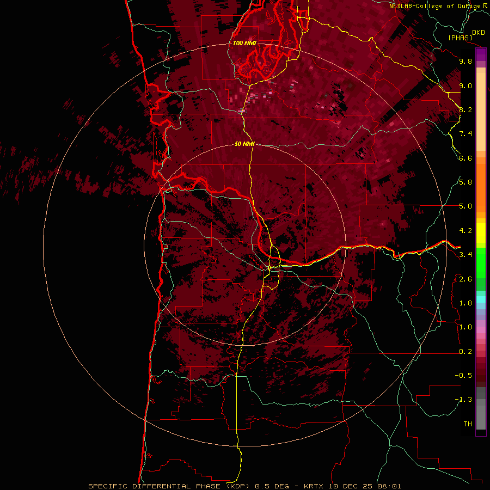This screenshot has height=490, width=490.
Task: Select the 1.0 value on the legend
Action: pos(465,327)
